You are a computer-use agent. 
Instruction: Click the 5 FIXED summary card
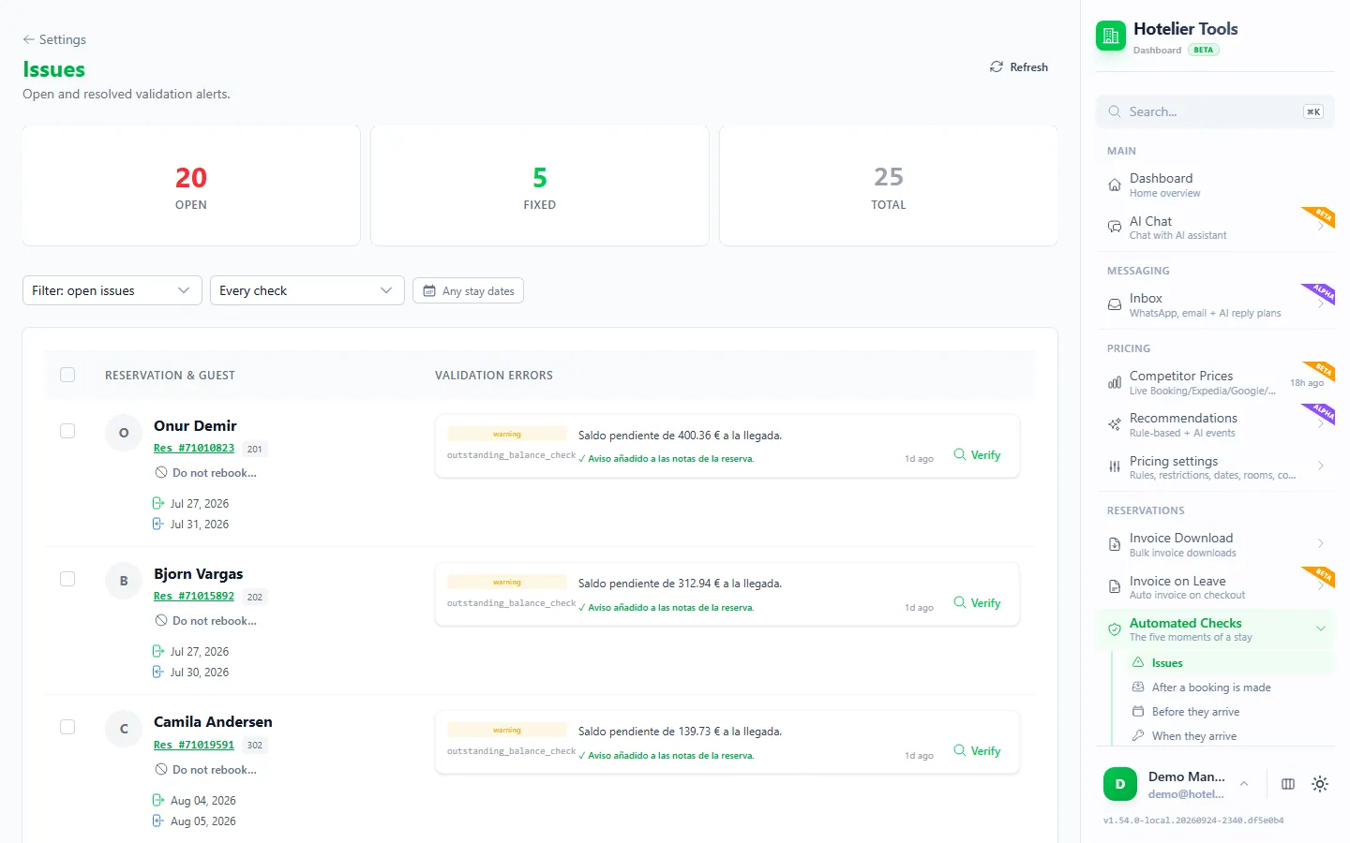540,185
